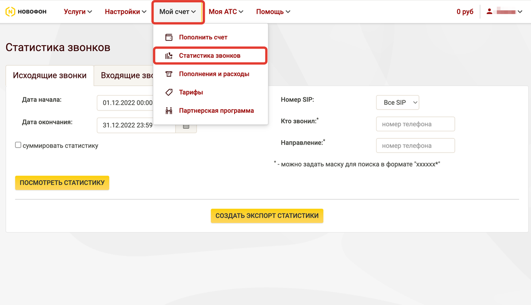This screenshot has width=531, height=305.
Task: Collapse the Мой счет menu
Action: point(177,12)
